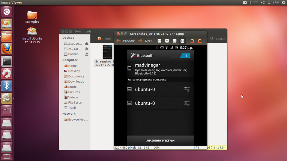Toggle best fit zoom mode

coord(182,41)
